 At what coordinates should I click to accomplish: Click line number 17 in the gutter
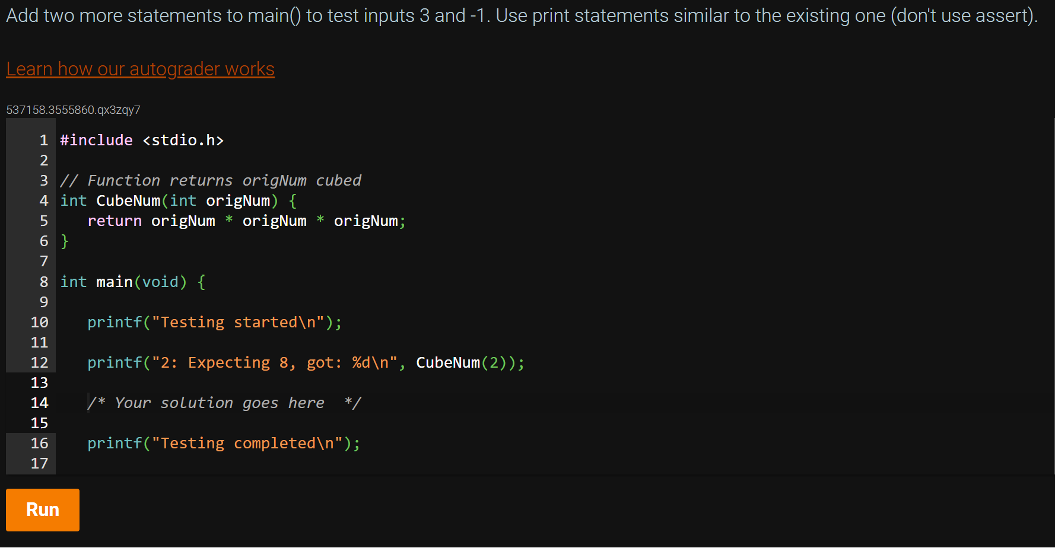tap(39, 463)
